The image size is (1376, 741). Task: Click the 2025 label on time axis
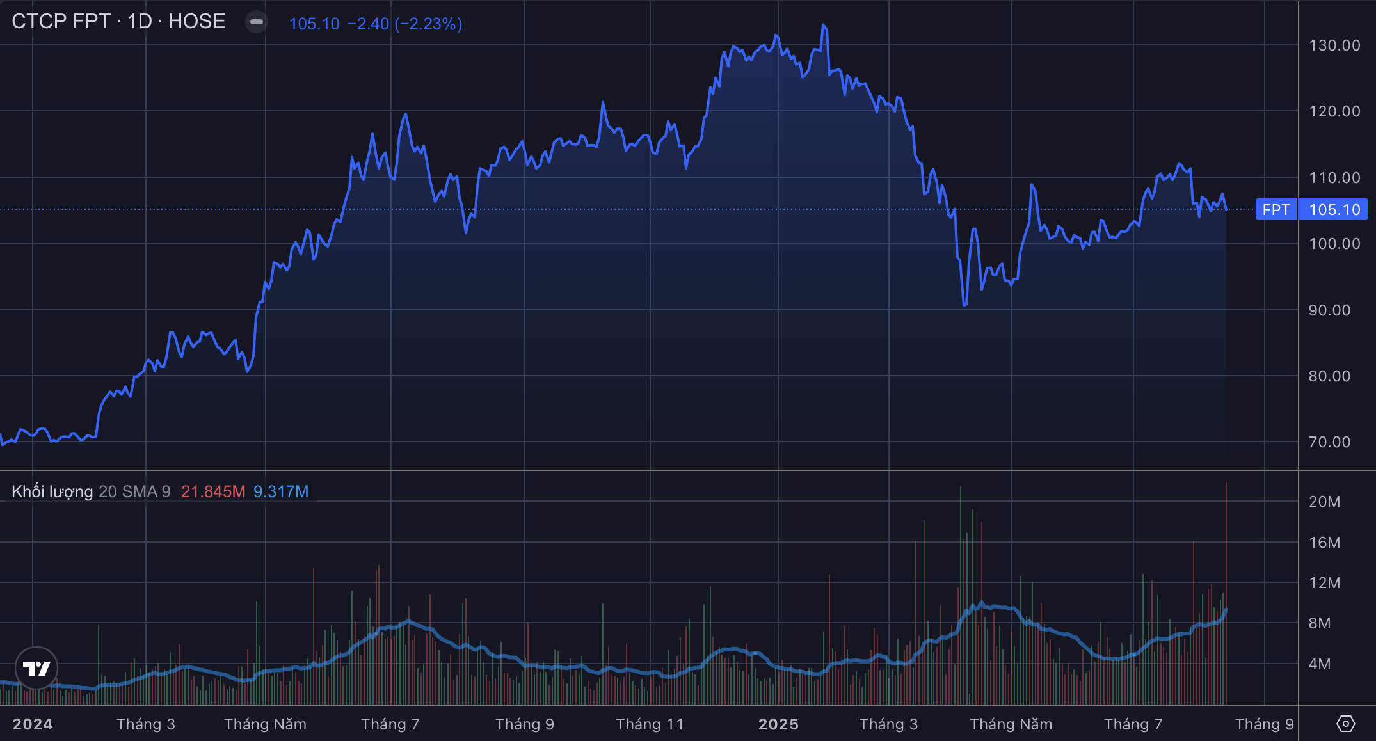[x=778, y=724]
